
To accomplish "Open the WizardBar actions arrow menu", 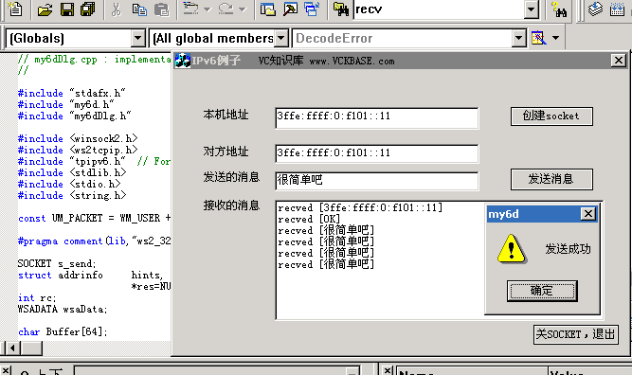I will (556, 38).
